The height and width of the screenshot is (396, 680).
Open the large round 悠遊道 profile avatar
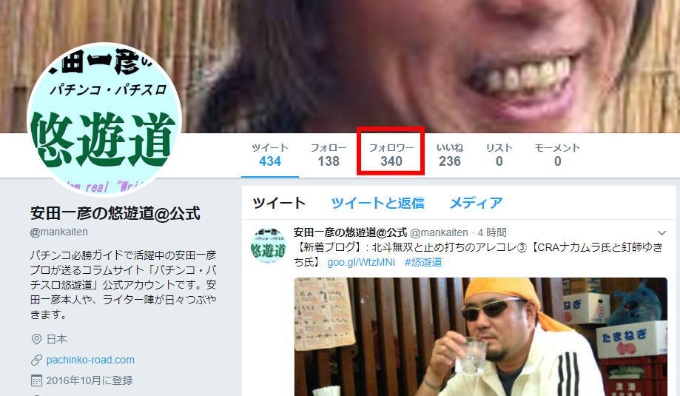pyautogui.click(x=104, y=119)
